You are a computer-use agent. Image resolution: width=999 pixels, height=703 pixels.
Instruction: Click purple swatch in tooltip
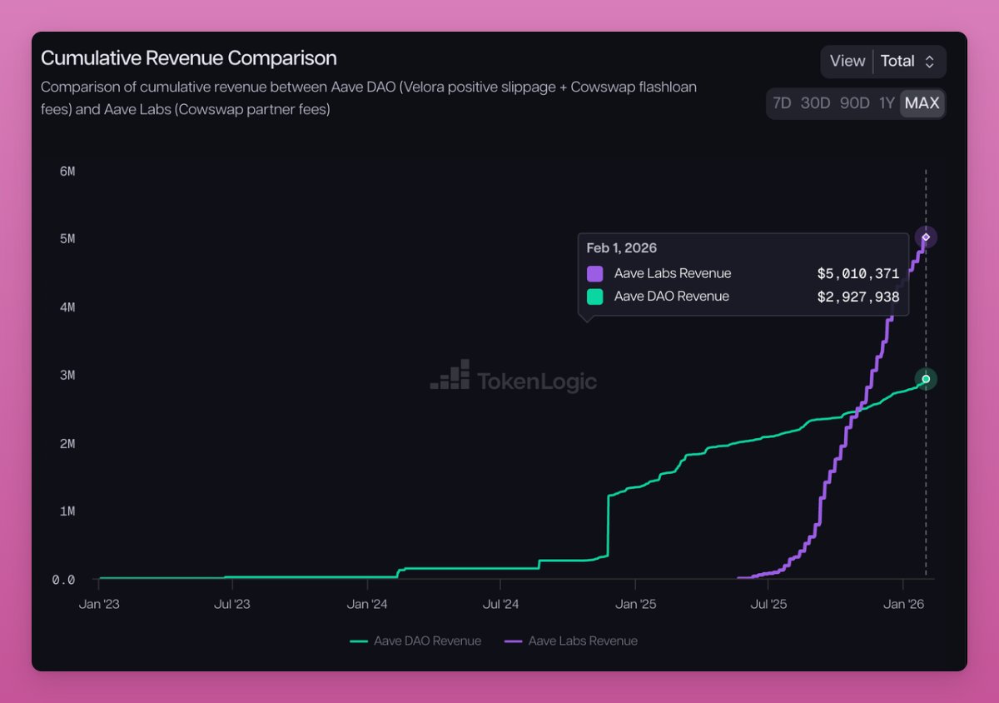coord(594,273)
